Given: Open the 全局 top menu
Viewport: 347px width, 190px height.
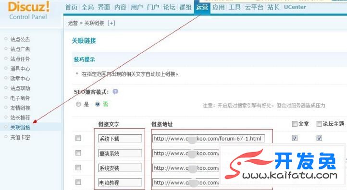Looking at the screenshot, I should [x=87, y=7].
